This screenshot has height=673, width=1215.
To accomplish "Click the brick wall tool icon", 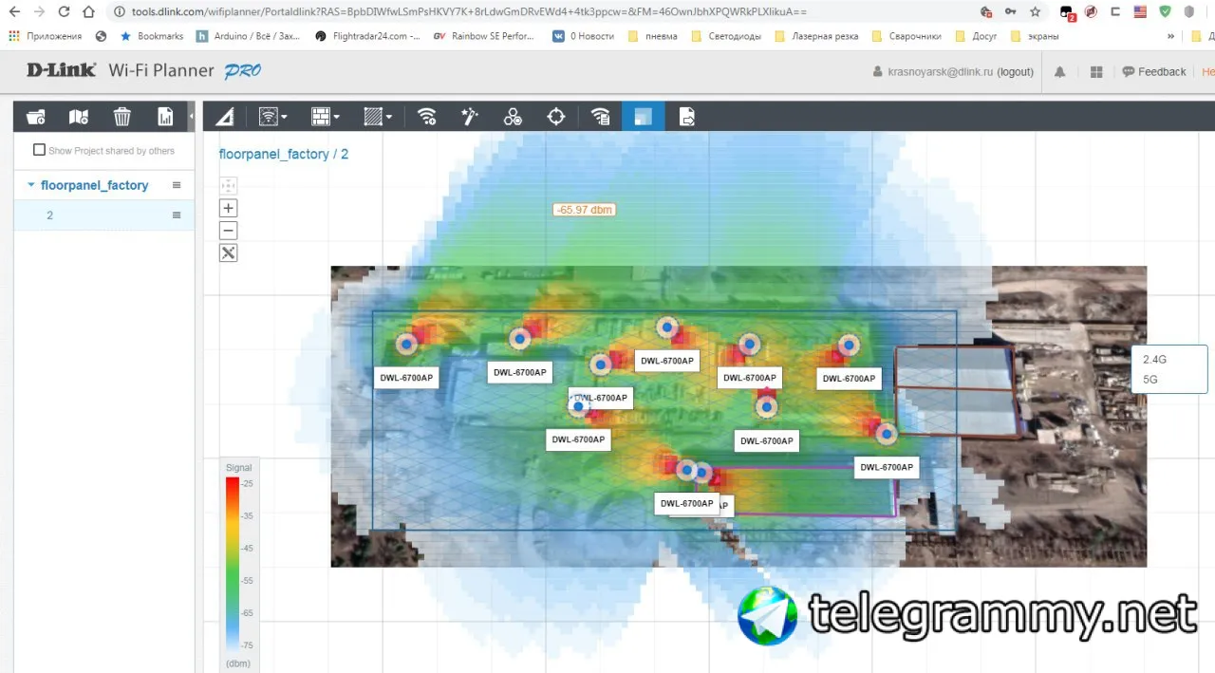I will point(321,117).
